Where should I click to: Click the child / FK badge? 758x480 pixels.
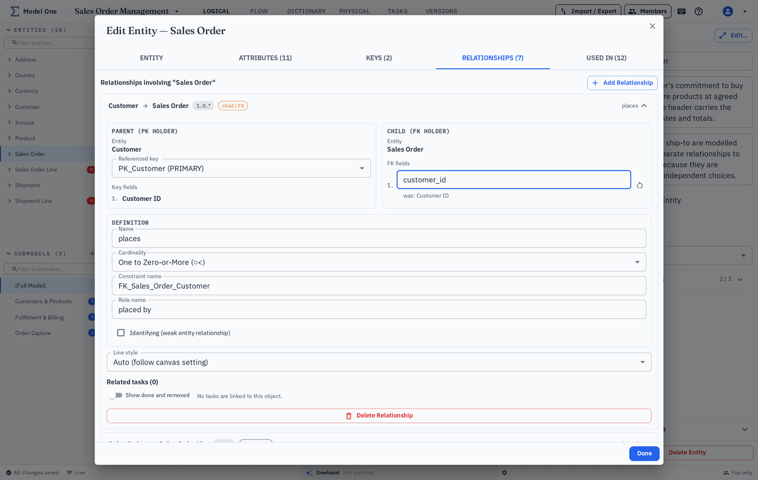click(x=233, y=105)
